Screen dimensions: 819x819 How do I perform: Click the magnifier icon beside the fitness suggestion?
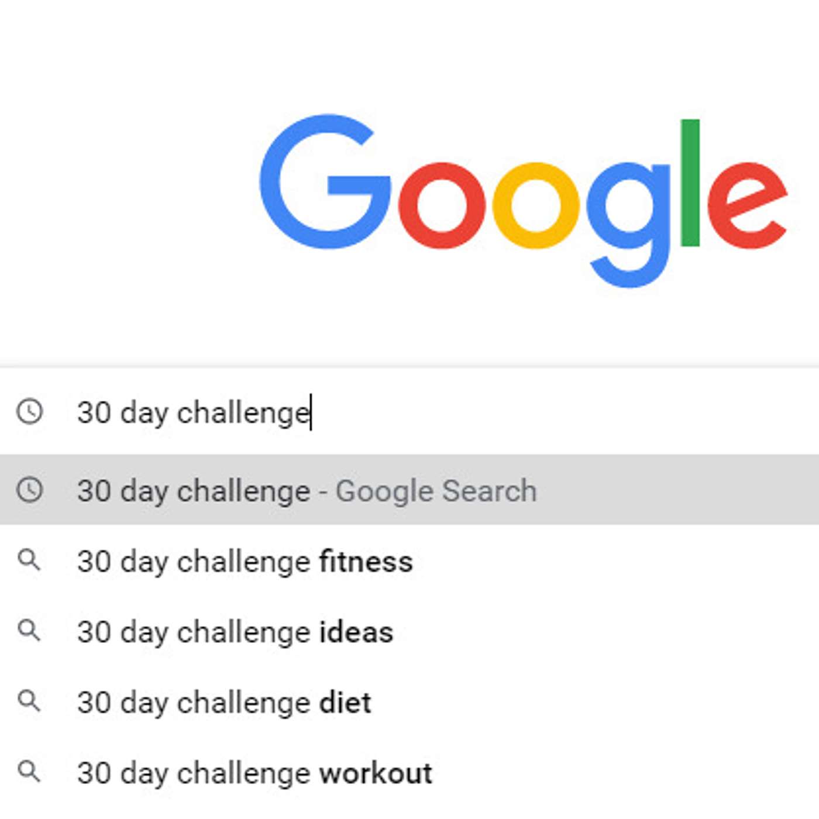click(x=29, y=560)
